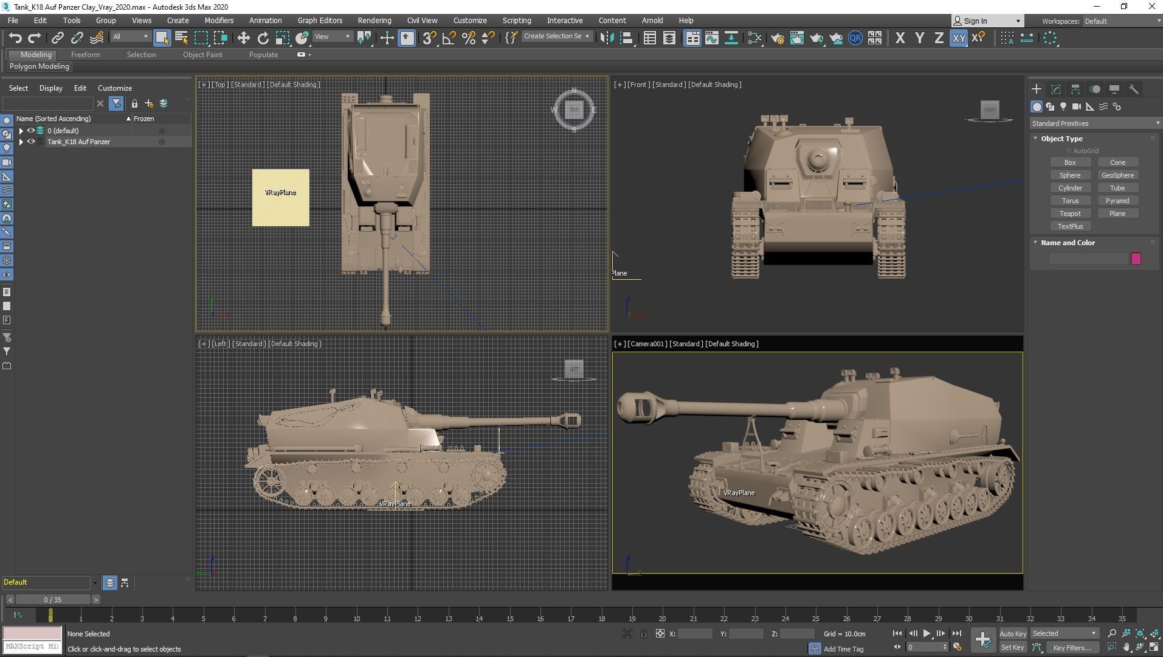1163x657 pixels.
Task: Click the Mirror tool icon
Action: pyautogui.click(x=607, y=38)
